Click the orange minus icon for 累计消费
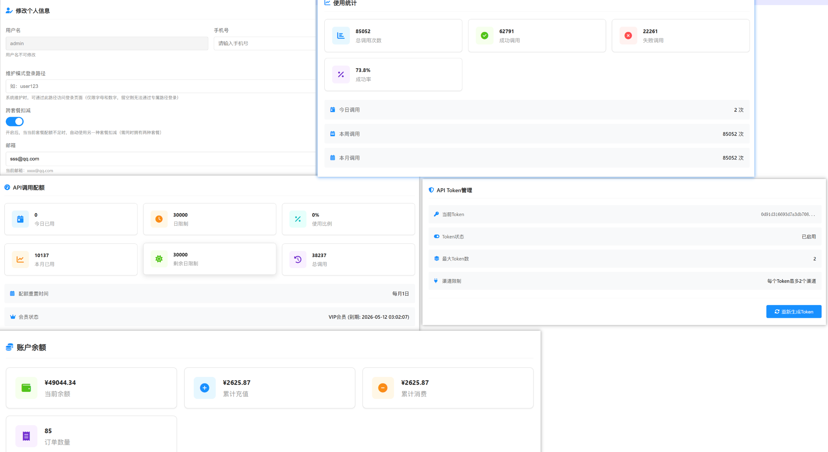The height and width of the screenshot is (452, 828). pyautogui.click(x=383, y=388)
